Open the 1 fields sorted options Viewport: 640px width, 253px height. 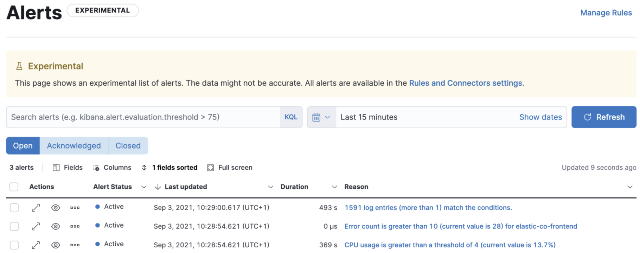(x=169, y=168)
